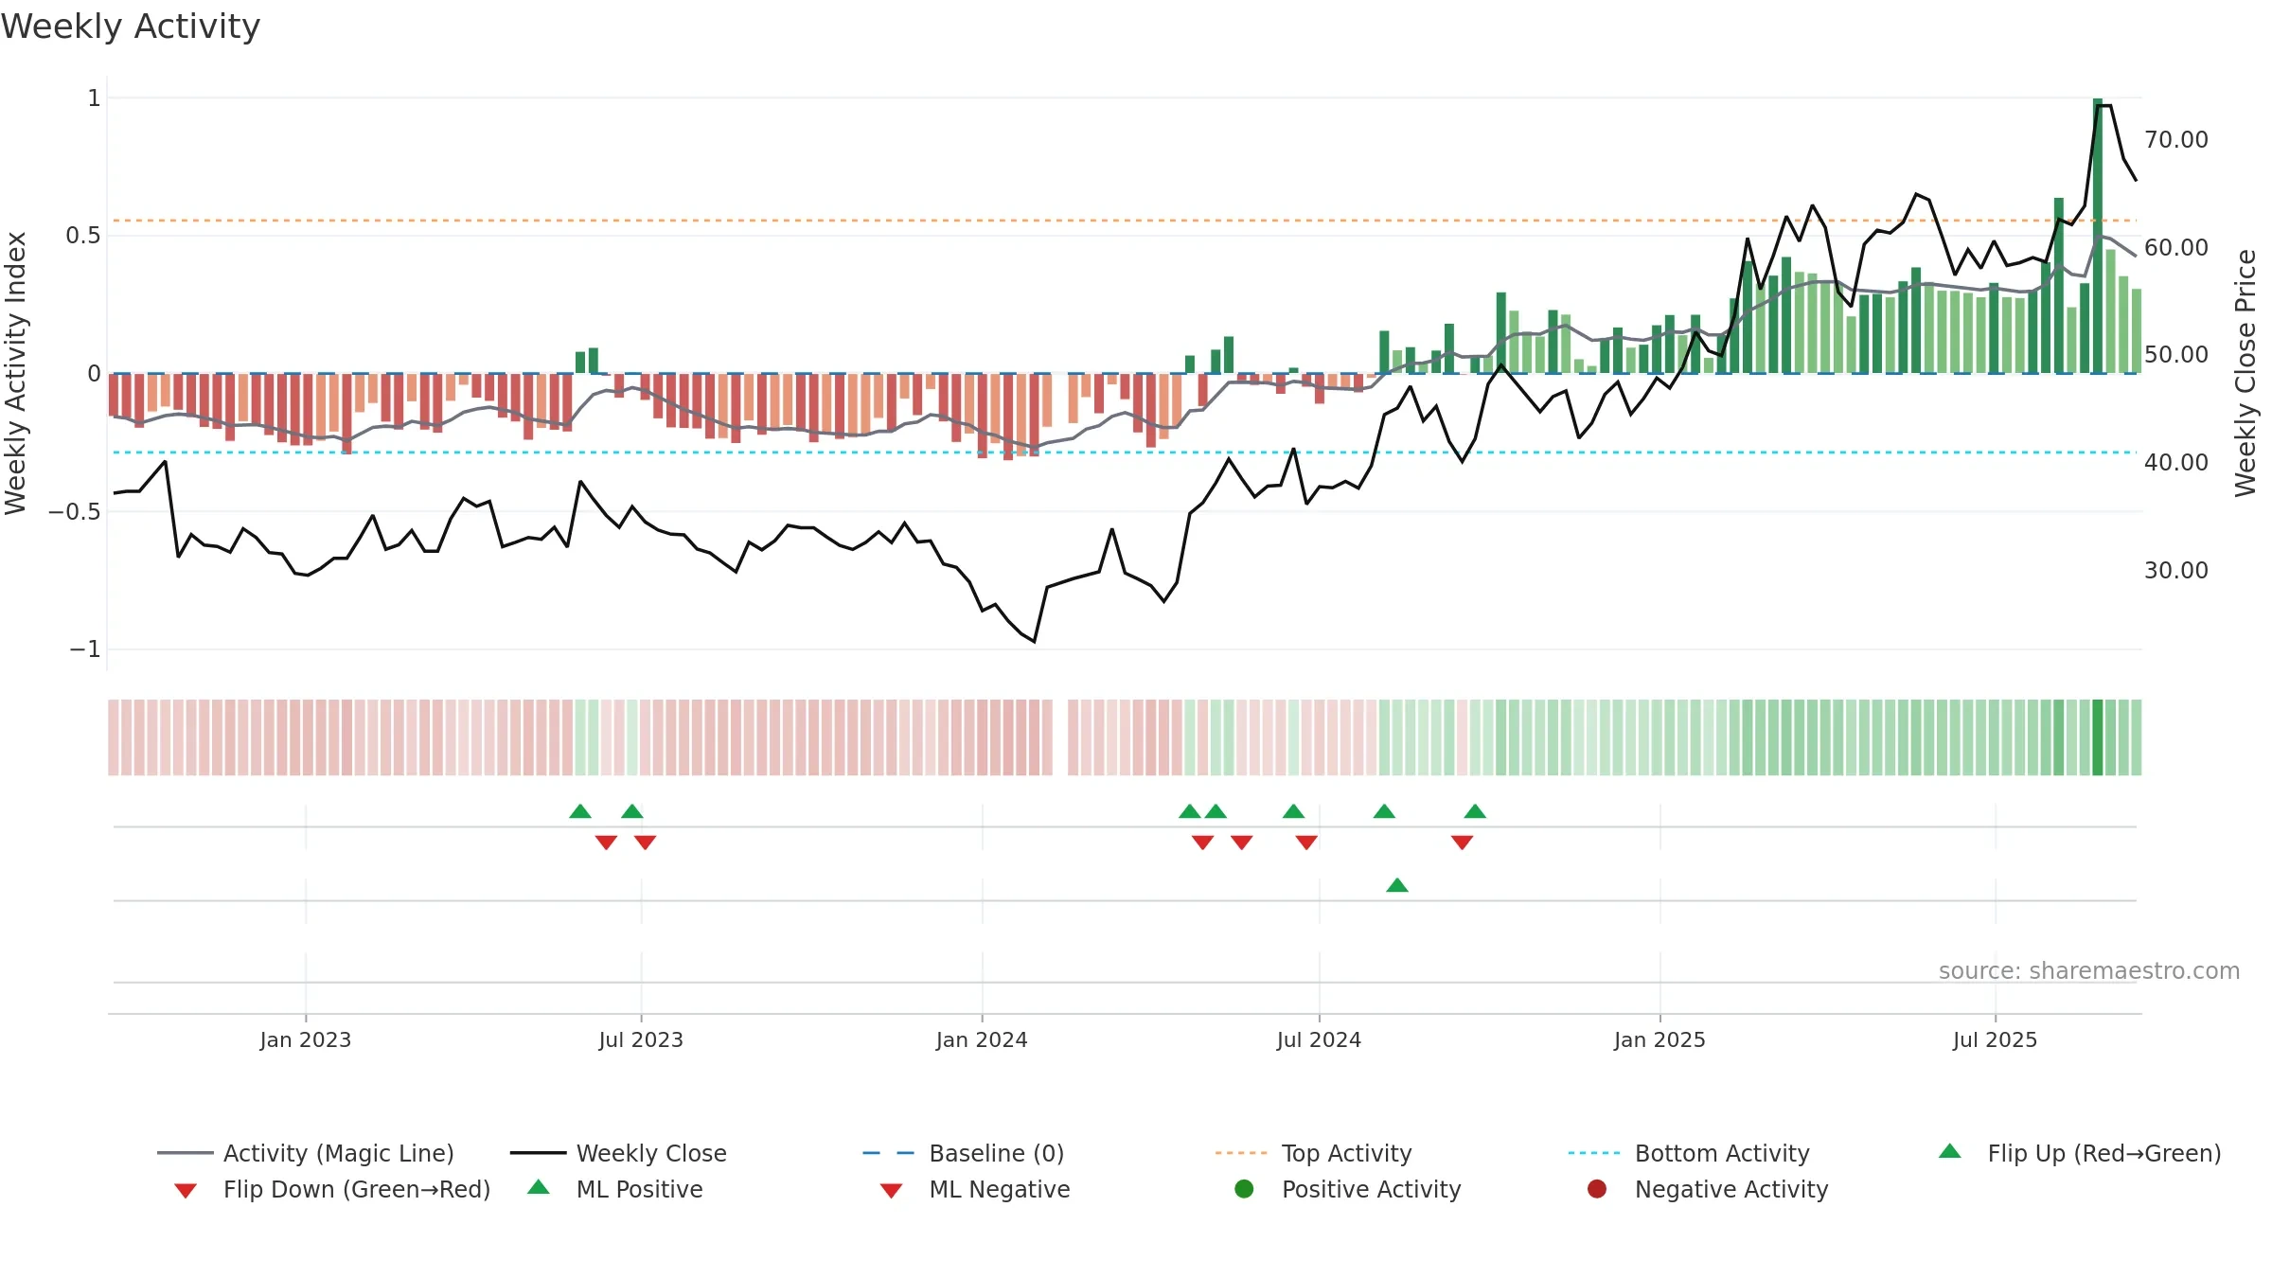2272x1278 pixels.
Task: Toggle the Weekly Close legend entry
Action: click(x=618, y=1153)
